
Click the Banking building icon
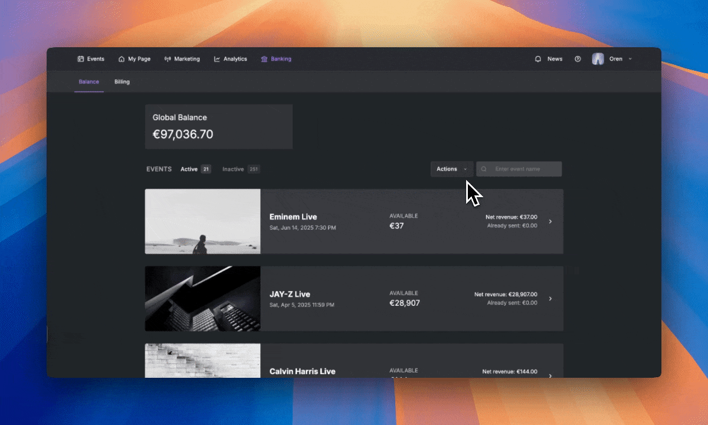coord(264,59)
